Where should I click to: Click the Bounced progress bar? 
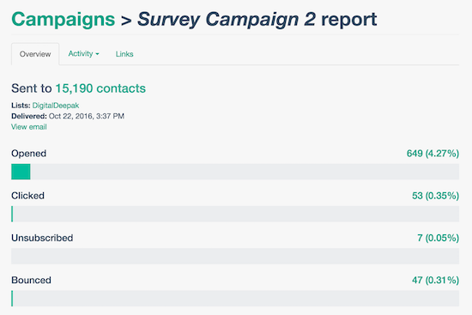(x=235, y=298)
